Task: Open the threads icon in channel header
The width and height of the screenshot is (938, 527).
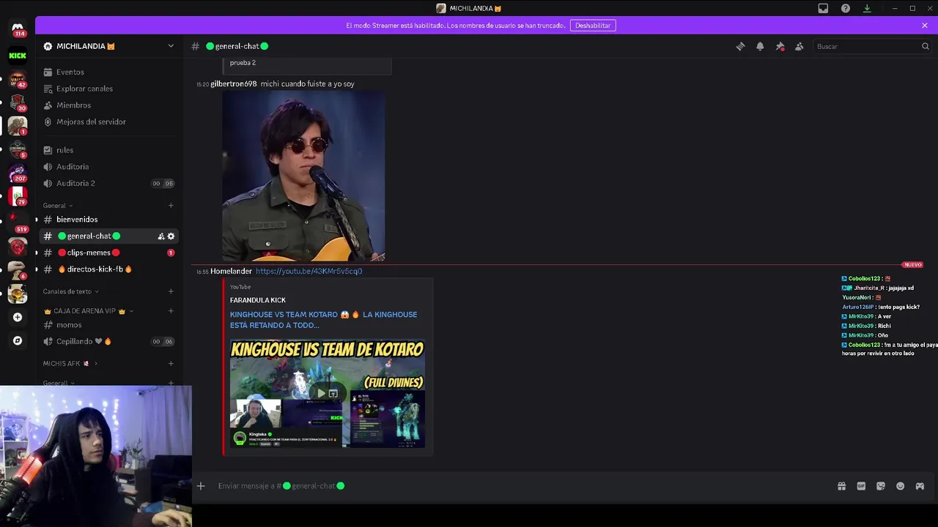Action: (740, 46)
